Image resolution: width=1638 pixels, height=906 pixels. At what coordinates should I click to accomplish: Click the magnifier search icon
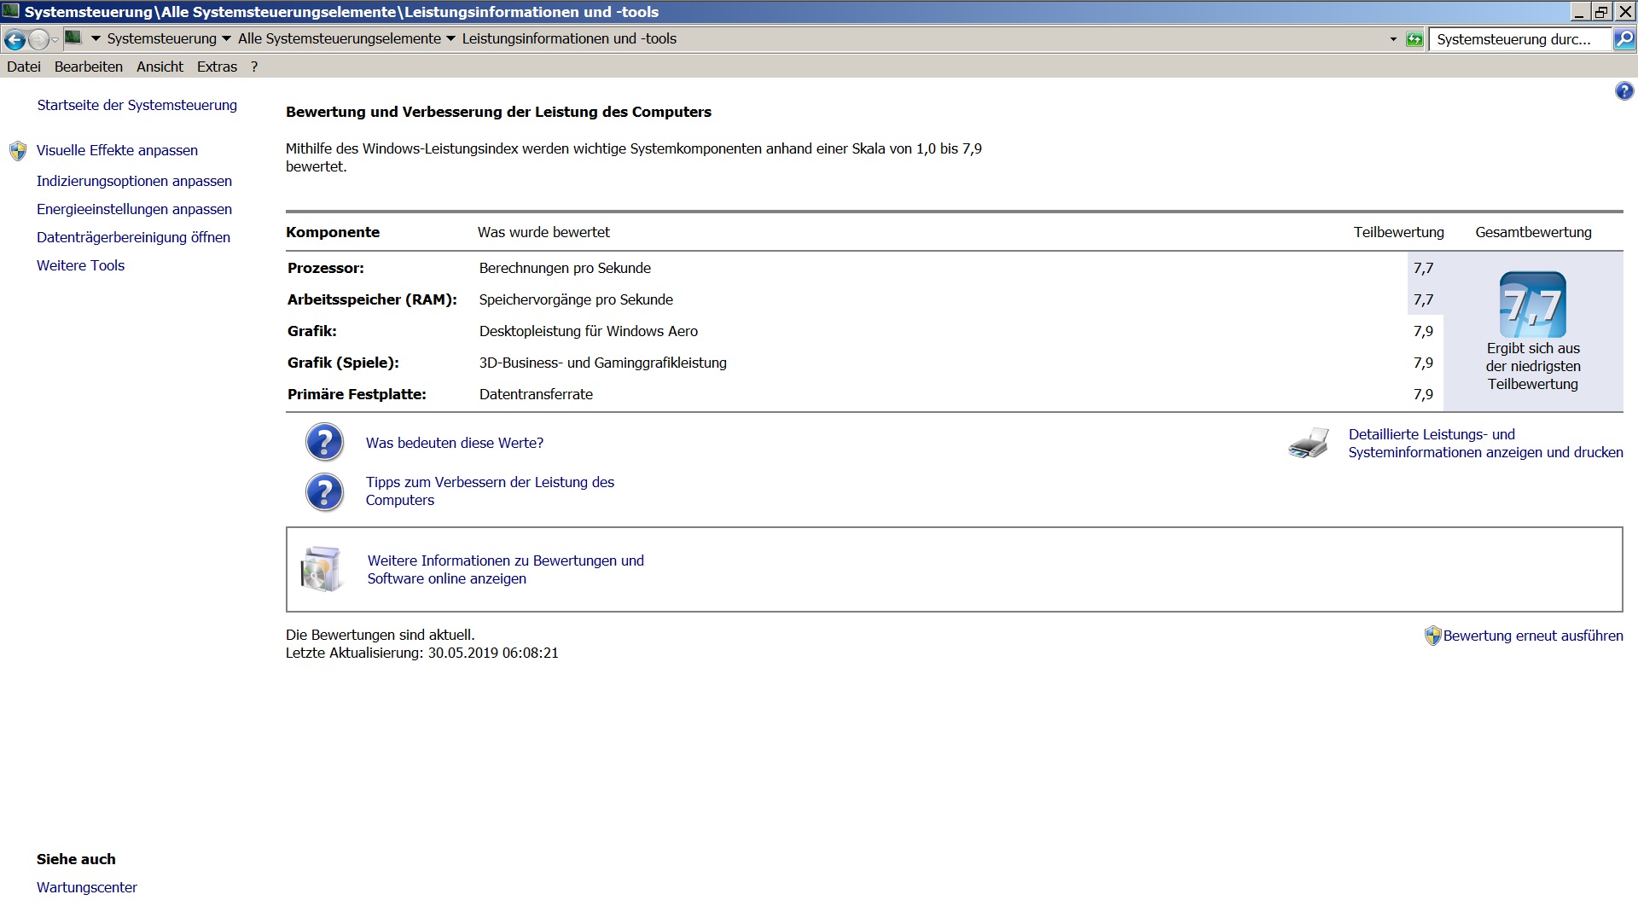coord(1624,39)
